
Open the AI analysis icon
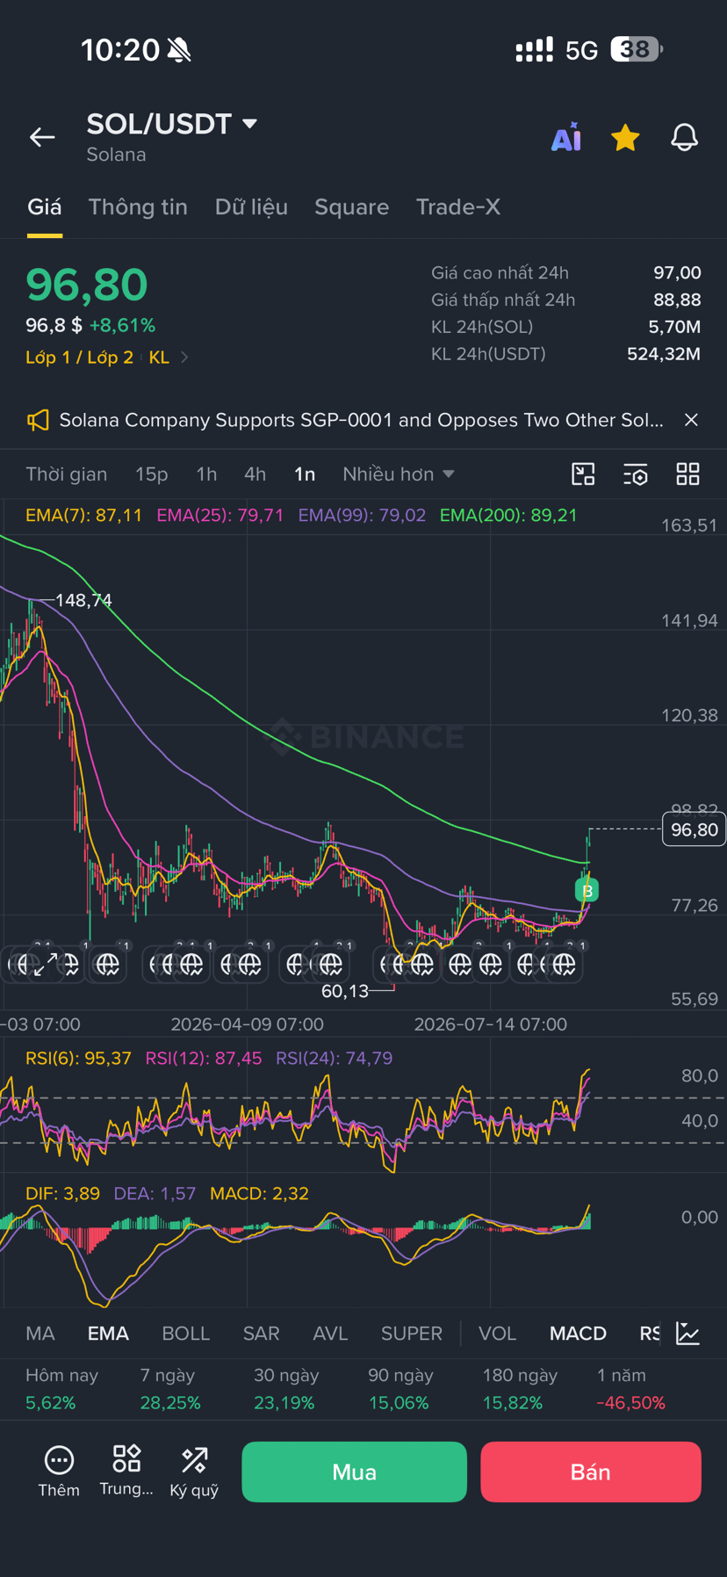[x=566, y=137]
